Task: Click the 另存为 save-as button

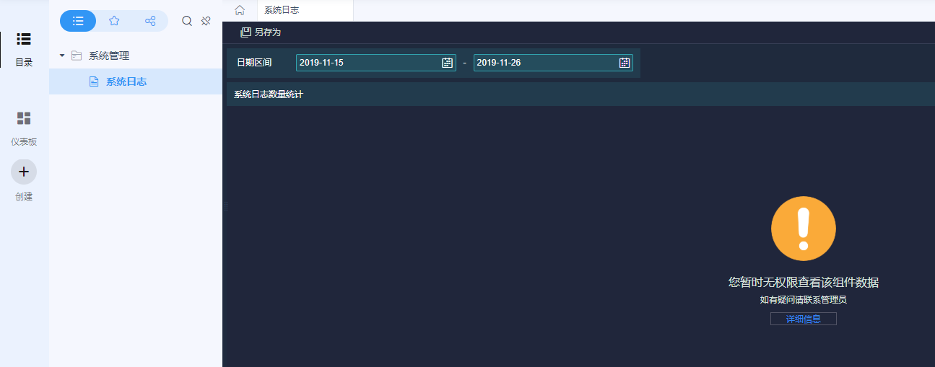Action: point(261,32)
